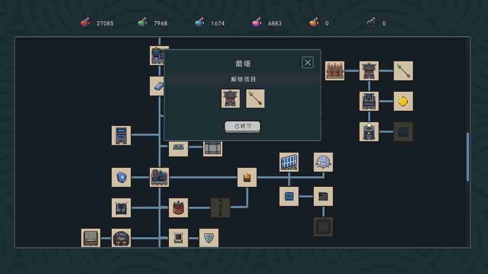
Task: Select the arrow item in the dialog
Action: 255,99
